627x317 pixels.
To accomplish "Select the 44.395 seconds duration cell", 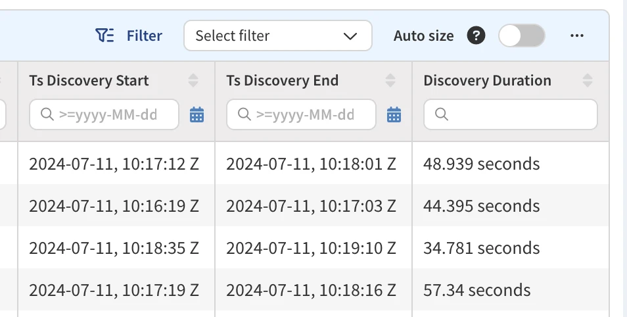I will coord(481,206).
